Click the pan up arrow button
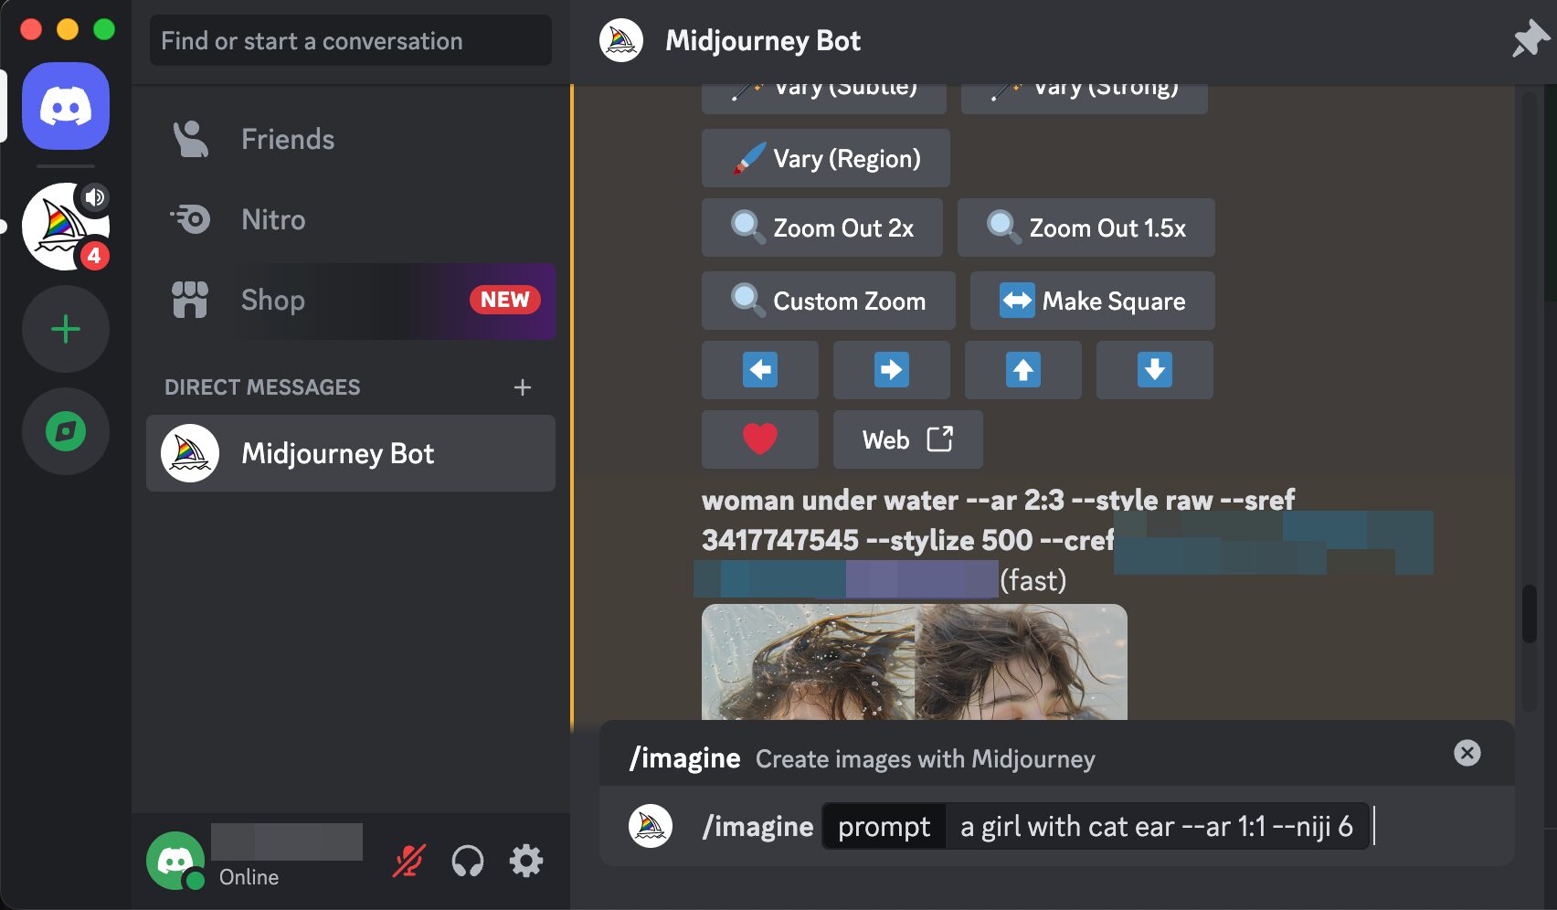 point(1022,370)
